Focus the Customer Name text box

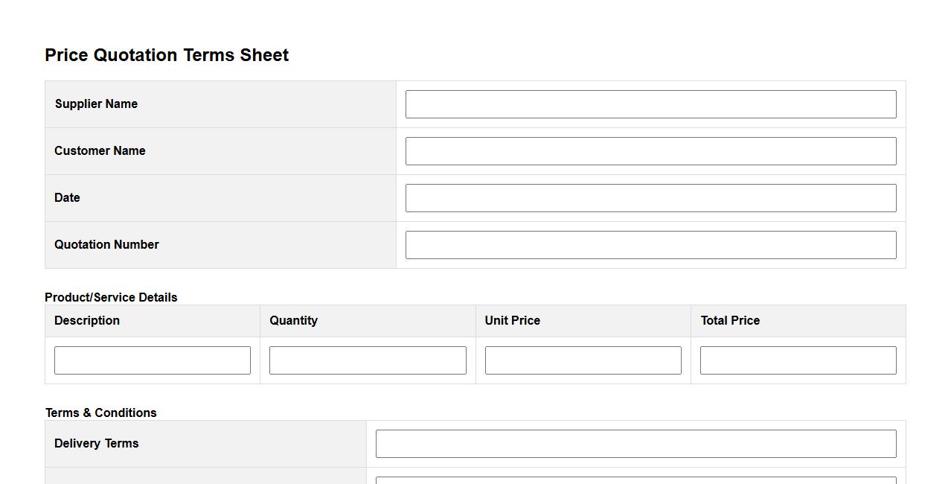tap(650, 151)
